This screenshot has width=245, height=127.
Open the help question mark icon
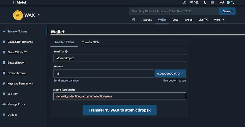tap(184, 2)
